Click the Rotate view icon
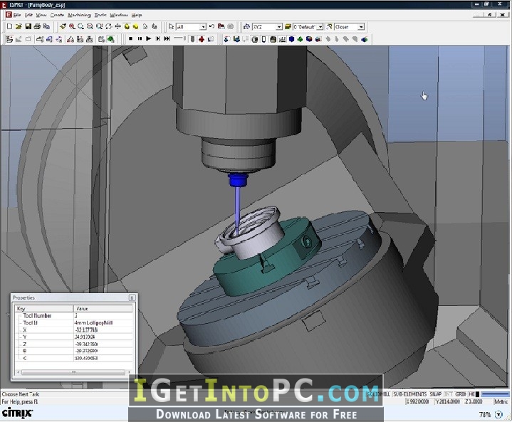This screenshot has width=512, height=422. [109, 26]
